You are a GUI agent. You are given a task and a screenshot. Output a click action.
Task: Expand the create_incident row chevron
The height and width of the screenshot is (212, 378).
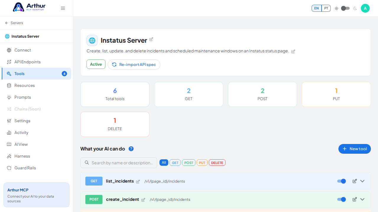point(362,199)
